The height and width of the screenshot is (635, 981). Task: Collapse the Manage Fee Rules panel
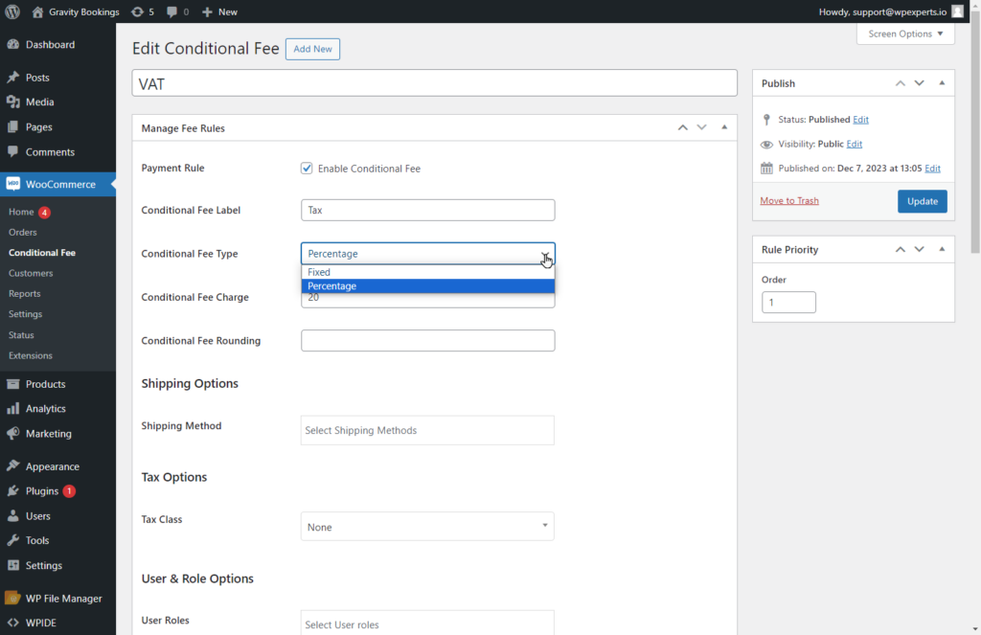pyautogui.click(x=724, y=127)
